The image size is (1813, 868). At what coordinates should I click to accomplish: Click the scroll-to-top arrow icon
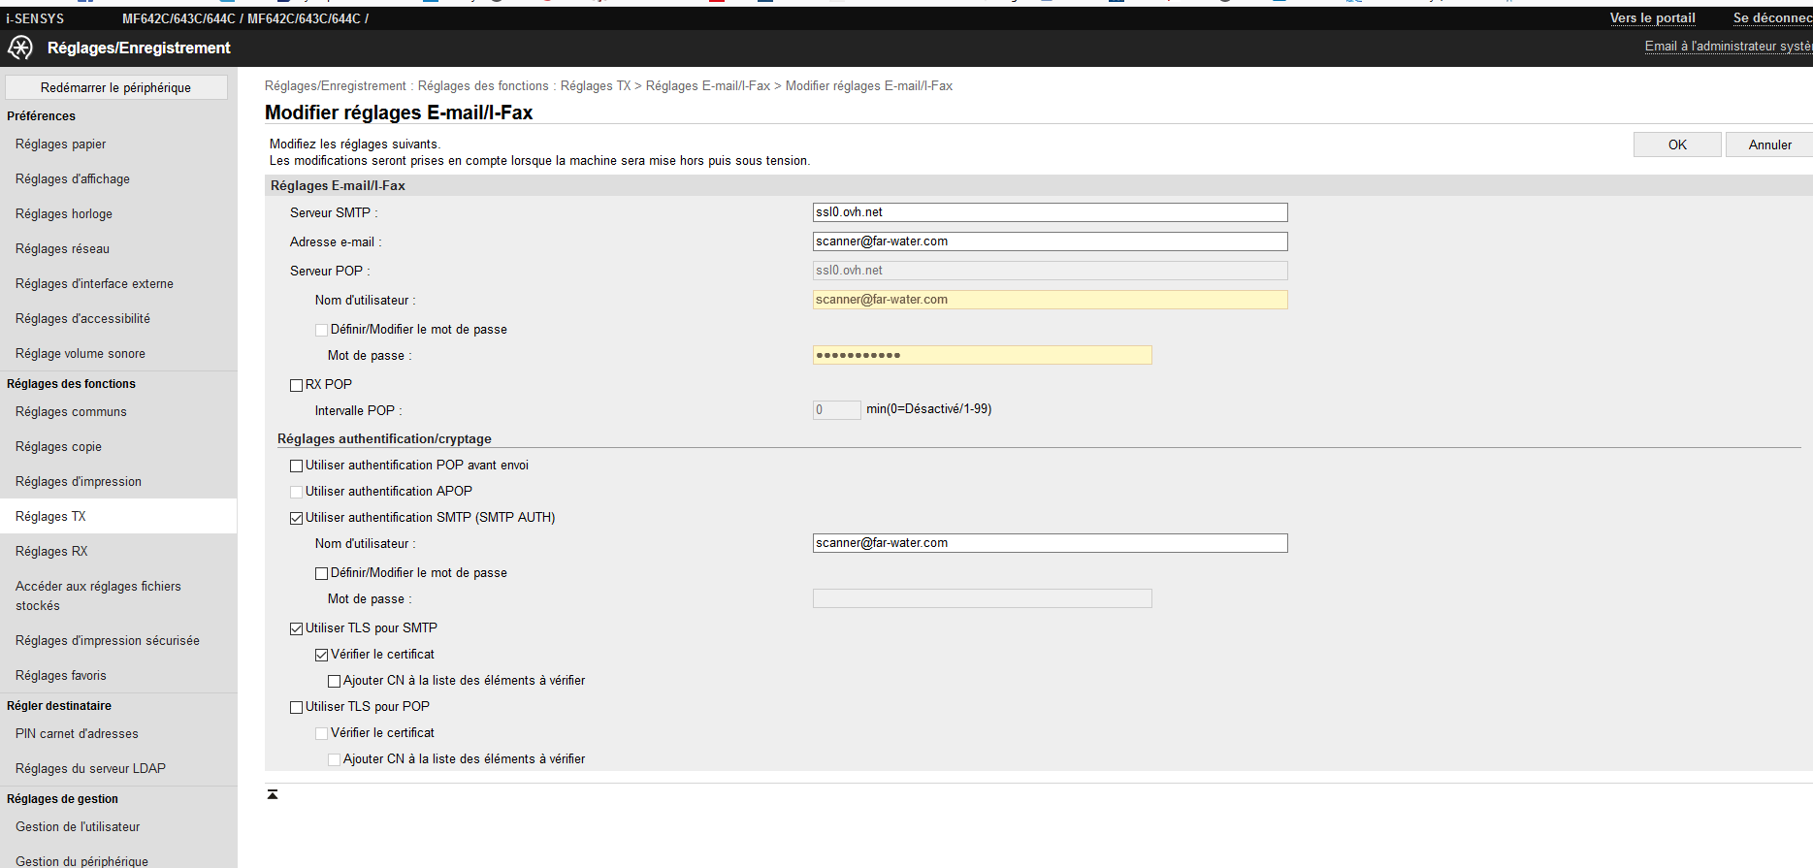click(273, 794)
